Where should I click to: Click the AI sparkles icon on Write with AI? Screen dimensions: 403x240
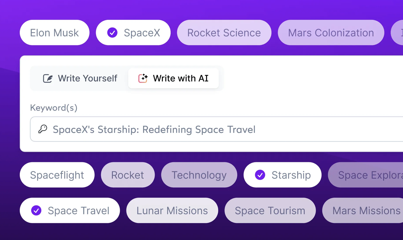143,78
